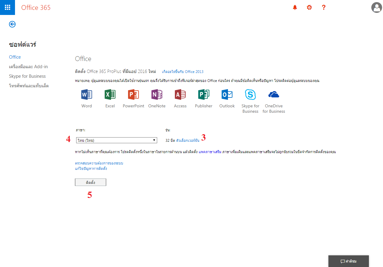Click the PowerPoint app icon
Screen dimensions: 383x267
(133, 95)
